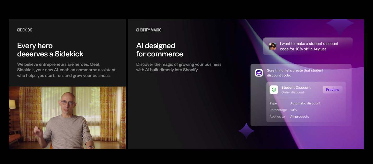Select the 10% percentage value

(x=294, y=110)
